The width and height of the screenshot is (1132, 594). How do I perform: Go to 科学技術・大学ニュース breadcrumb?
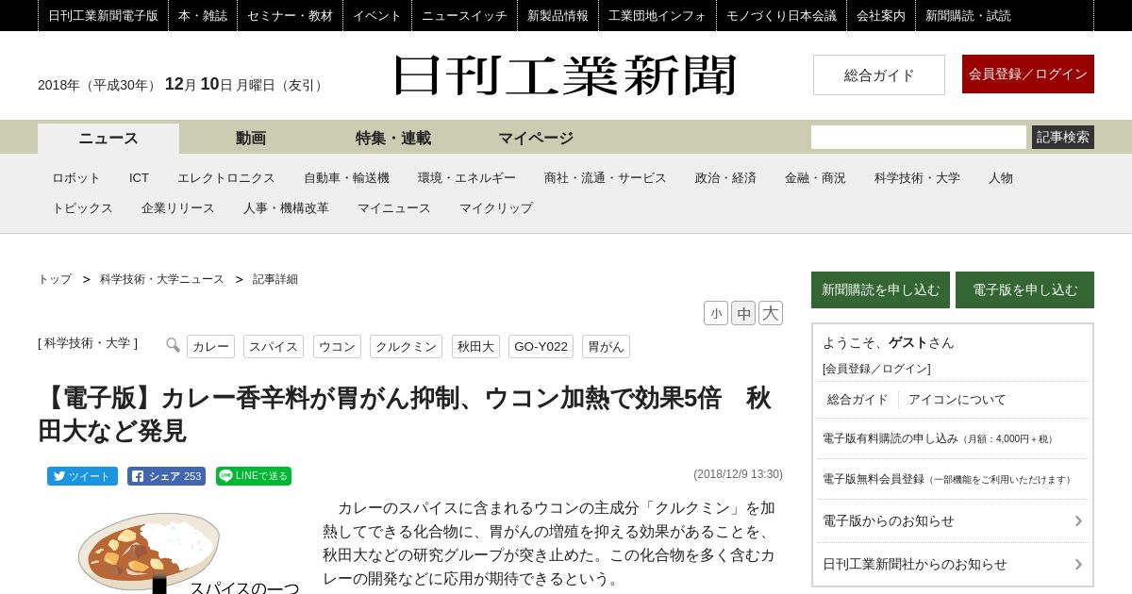pyautogui.click(x=162, y=279)
